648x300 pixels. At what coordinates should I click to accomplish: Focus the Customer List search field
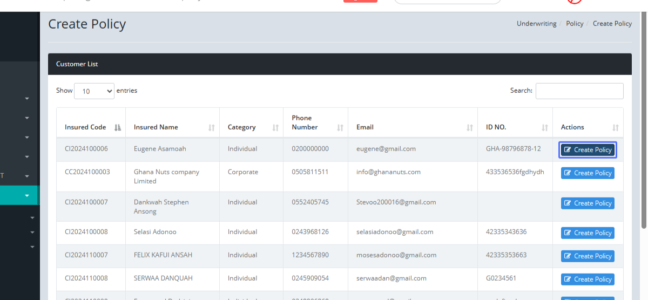pos(579,91)
